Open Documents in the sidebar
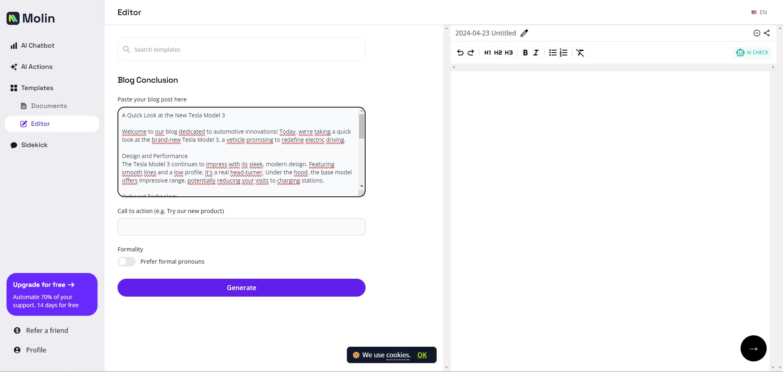This screenshot has height=372, width=783. pos(52,106)
